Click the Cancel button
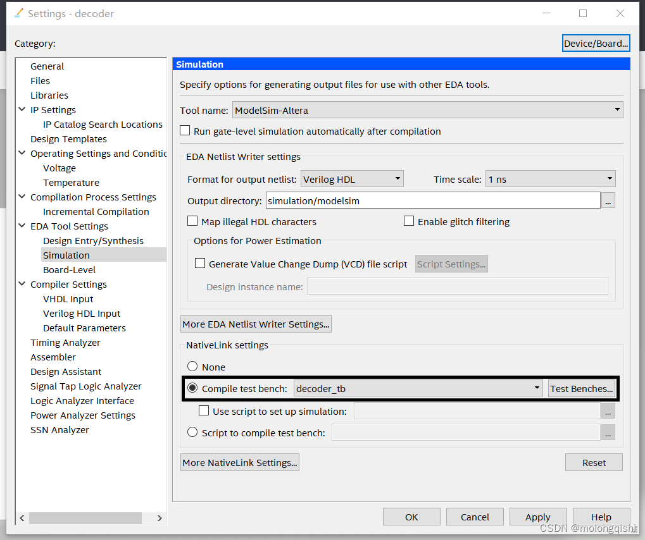 475,517
